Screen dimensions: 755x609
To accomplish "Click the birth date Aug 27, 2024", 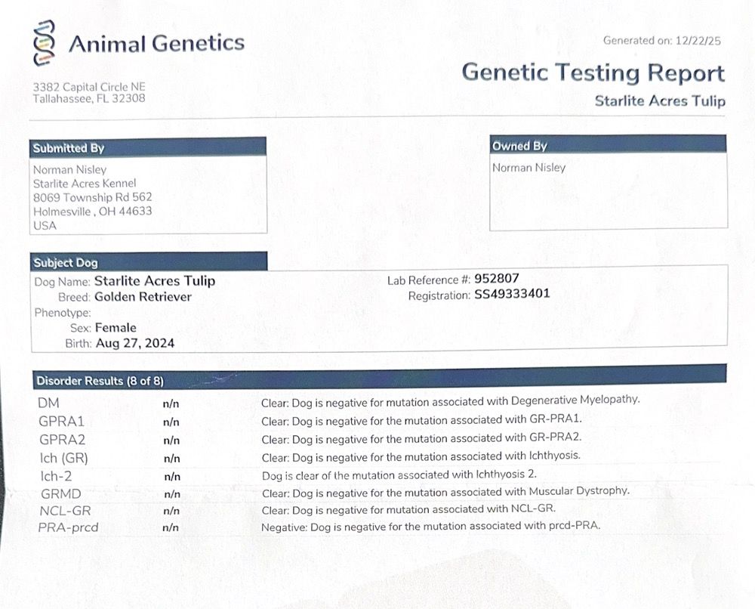I will point(135,343).
